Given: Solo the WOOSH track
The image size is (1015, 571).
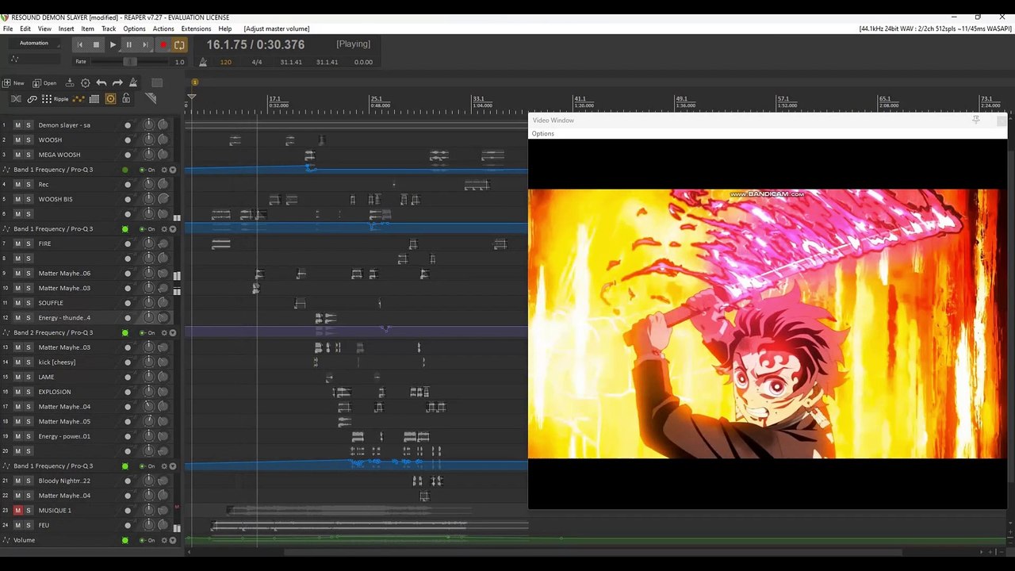Looking at the screenshot, I should [29, 140].
